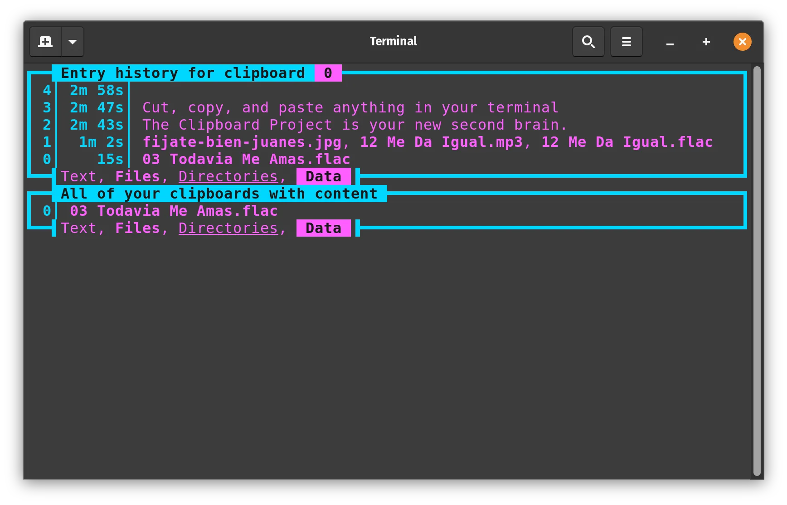This screenshot has width=787, height=505.
Task: Click history entry number 3
Action: 47,107
